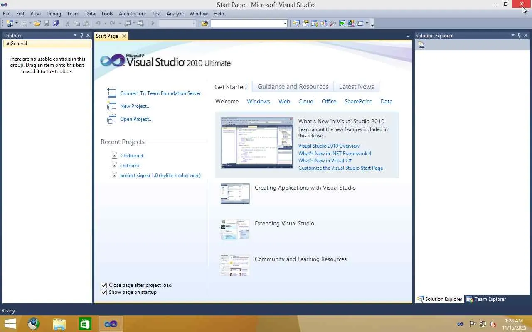The height and width of the screenshot is (332, 532).
Task: Close the Start Page tab
Action: tap(124, 36)
